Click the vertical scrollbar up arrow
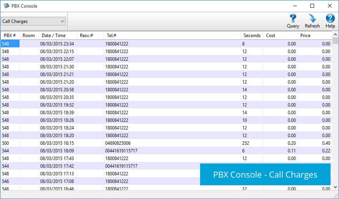Screen dimensions: 339x199 point(335,40)
